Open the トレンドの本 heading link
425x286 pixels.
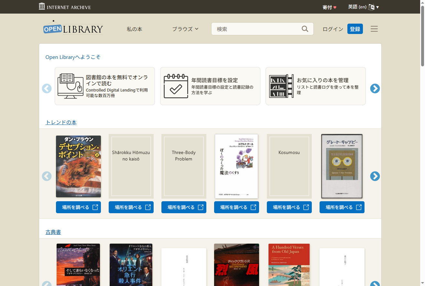[x=61, y=122]
